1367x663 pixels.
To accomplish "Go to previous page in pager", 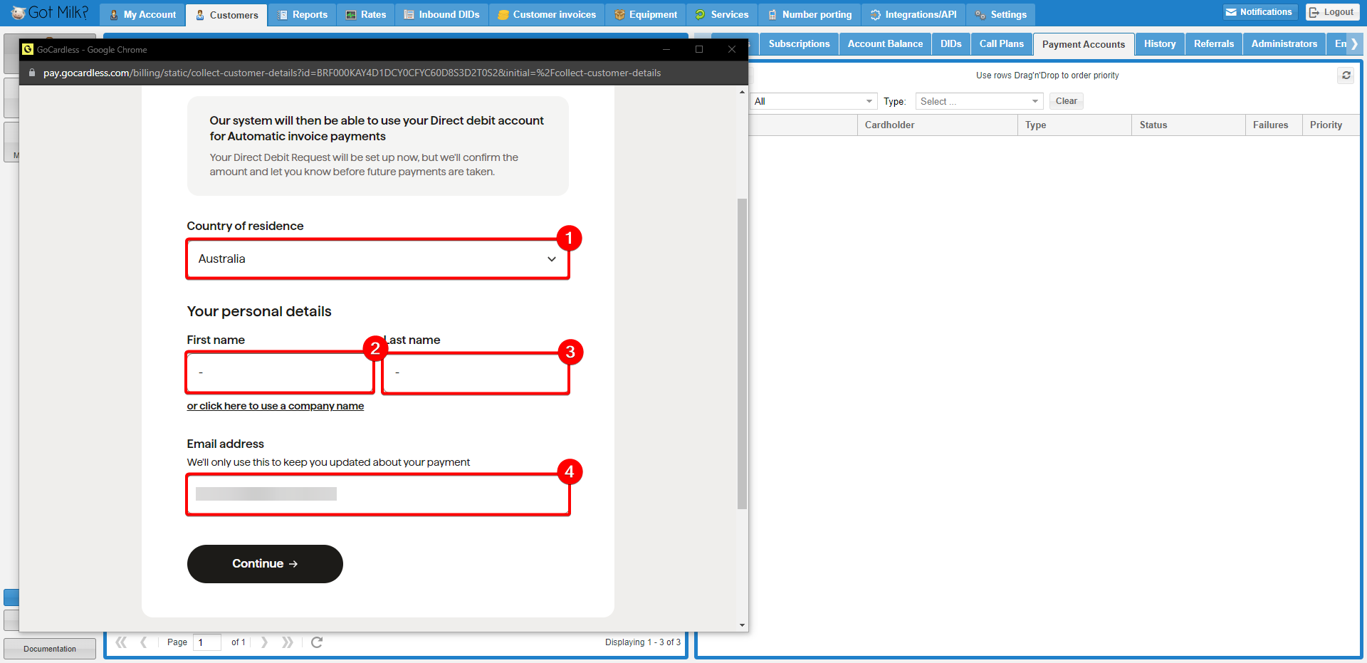I will click(144, 642).
